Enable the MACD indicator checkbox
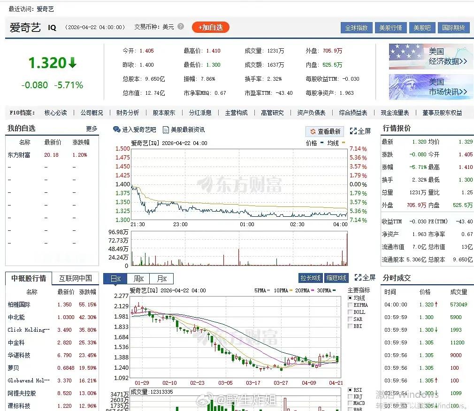Viewport: 474px width, 411px height. 350,403
